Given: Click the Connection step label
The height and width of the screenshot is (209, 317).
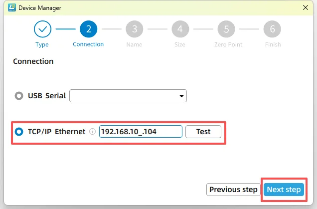Looking at the screenshot, I should (88, 44).
